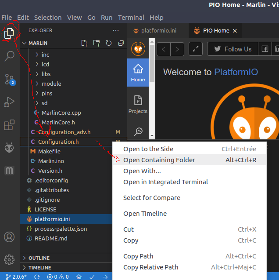The width and height of the screenshot is (279, 280).
Task: Click New File icon in MARLIN header
Action: pyautogui.click(x=84, y=43)
